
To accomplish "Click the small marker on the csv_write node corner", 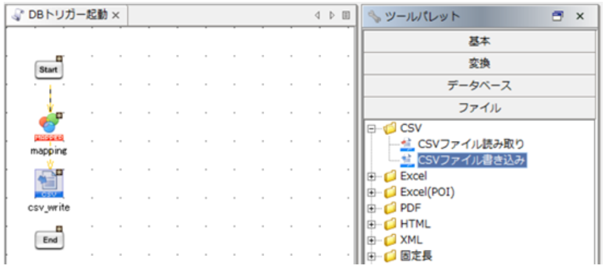I will point(59,172).
